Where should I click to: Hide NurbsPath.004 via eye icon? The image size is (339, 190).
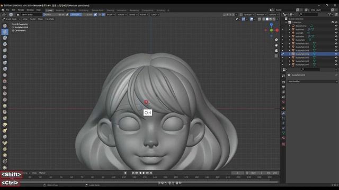pos(336,54)
